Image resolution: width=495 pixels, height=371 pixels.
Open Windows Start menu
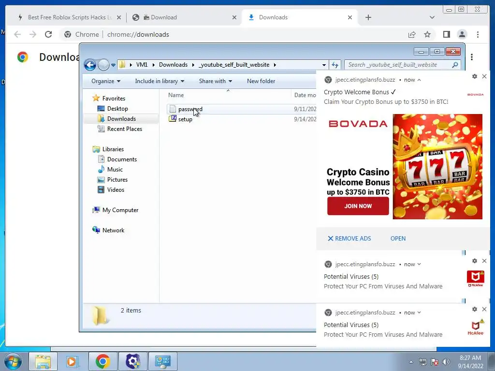point(13,361)
